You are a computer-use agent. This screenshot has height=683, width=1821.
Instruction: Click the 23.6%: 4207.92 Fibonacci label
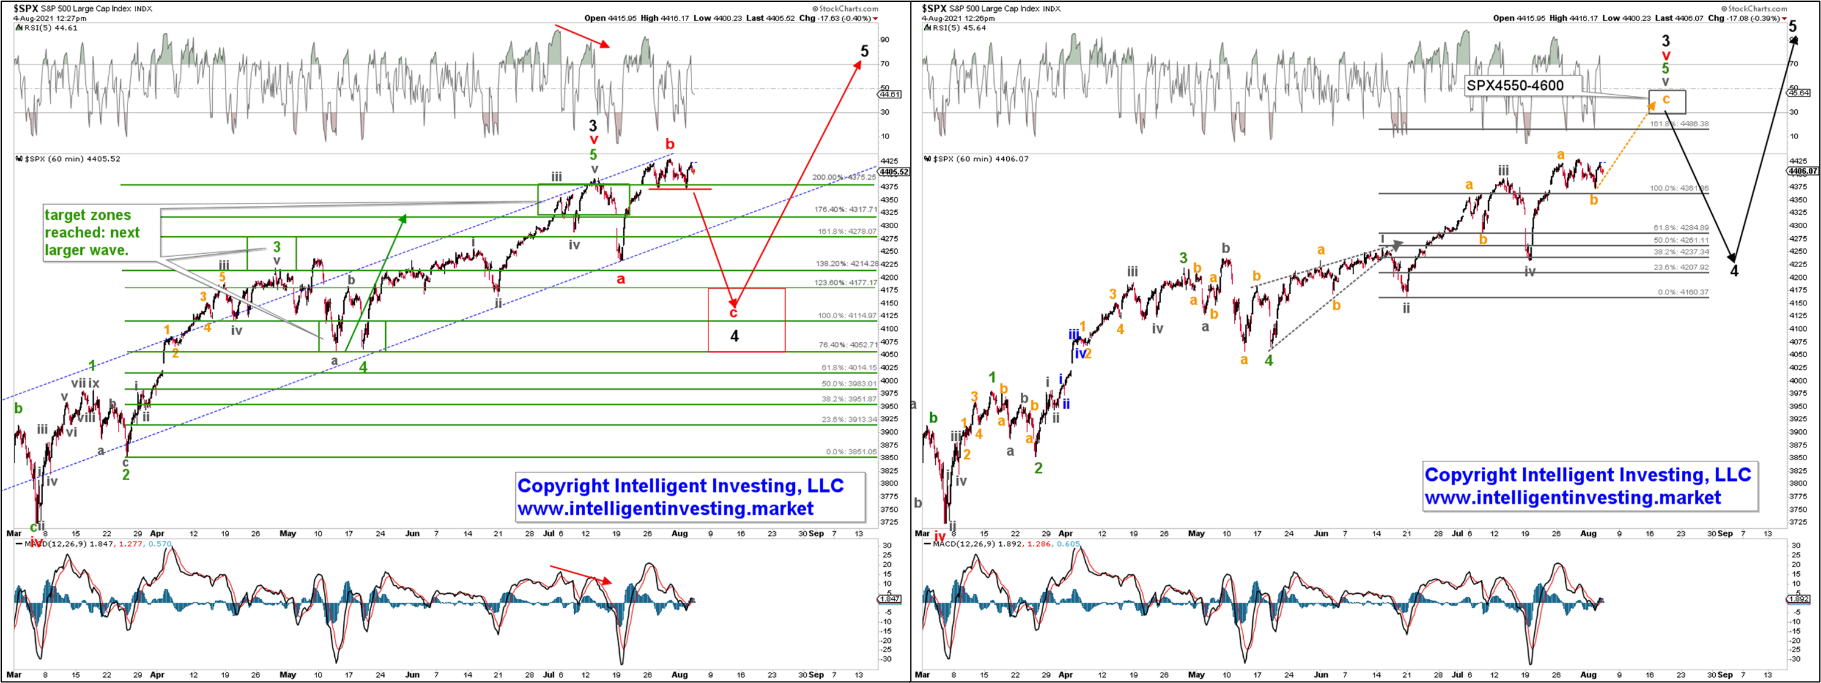[1681, 268]
